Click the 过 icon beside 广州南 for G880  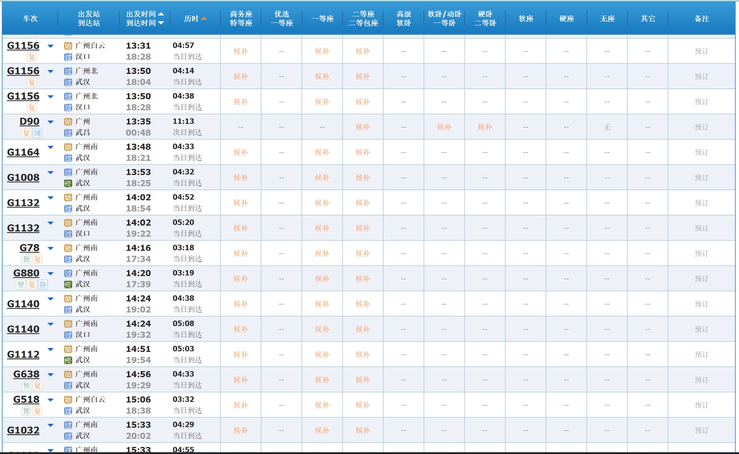(x=68, y=273)
